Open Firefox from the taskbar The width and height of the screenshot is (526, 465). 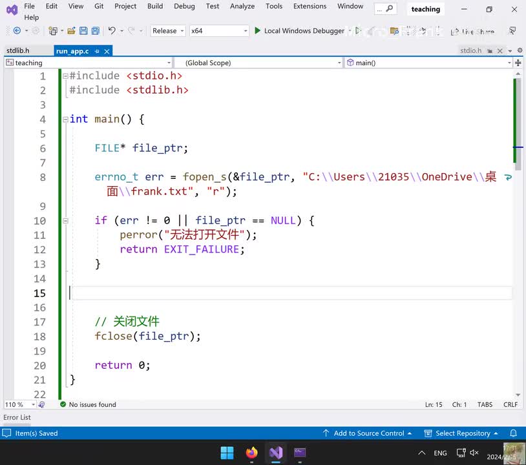coord(251,453)
